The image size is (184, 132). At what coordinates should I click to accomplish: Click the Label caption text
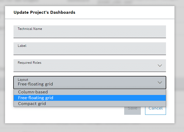[22, 46]
